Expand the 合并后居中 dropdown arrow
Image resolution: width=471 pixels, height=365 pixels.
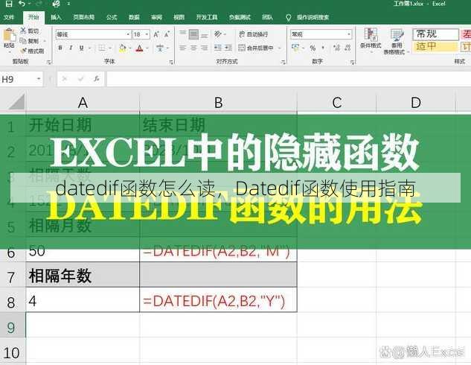click(279, 48)
